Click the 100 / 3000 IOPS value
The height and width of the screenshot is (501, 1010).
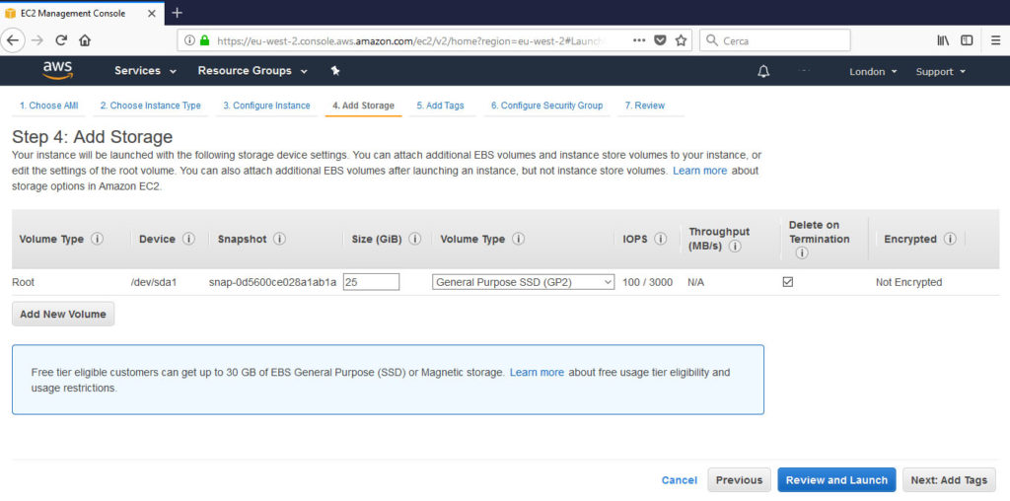point(648,282)
